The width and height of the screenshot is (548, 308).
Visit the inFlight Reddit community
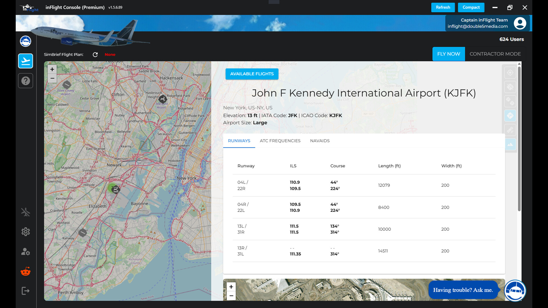pos(25,271)
